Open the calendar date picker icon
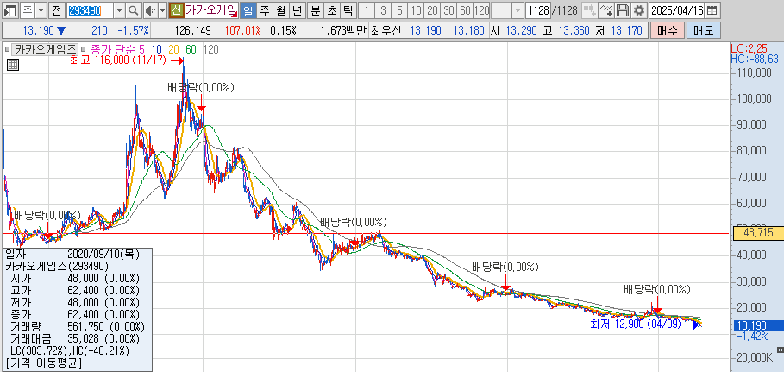784x372 pixels. tap(712, 10)
